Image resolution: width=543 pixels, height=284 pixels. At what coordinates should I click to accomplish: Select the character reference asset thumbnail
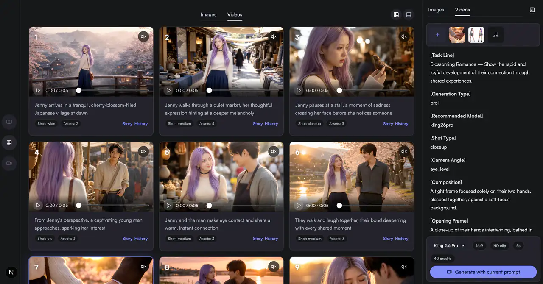(x=476, y=35)
